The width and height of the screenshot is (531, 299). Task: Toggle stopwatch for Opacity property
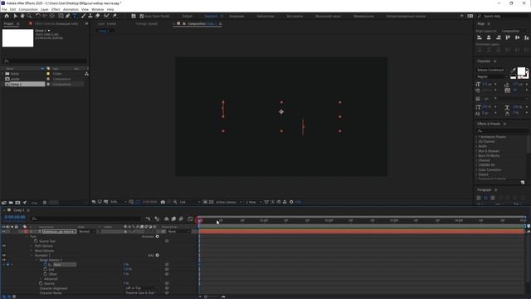(41, 283)
